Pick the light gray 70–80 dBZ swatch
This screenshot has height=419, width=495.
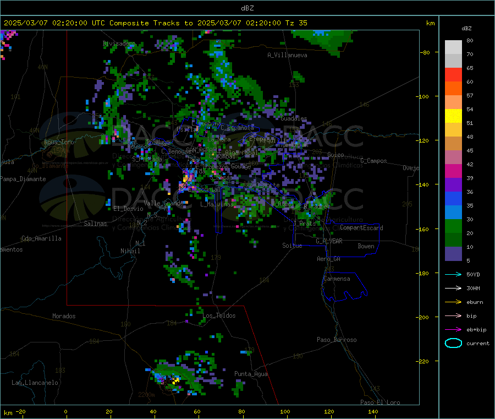click(453, 47)
